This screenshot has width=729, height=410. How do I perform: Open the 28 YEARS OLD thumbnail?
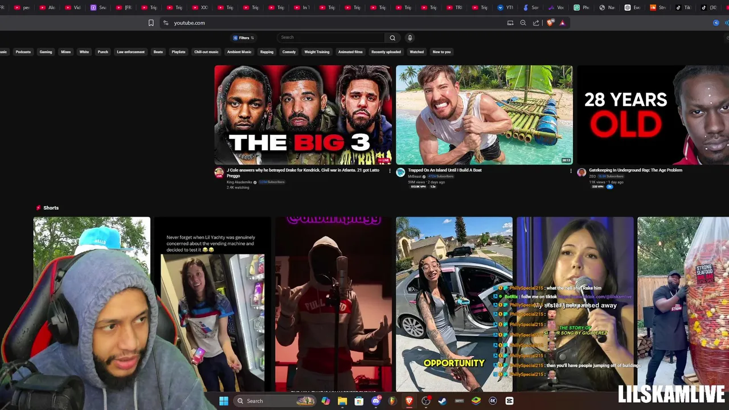point(653,115)
